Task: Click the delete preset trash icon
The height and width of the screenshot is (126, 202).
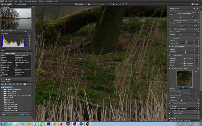Action: (14, 84)
